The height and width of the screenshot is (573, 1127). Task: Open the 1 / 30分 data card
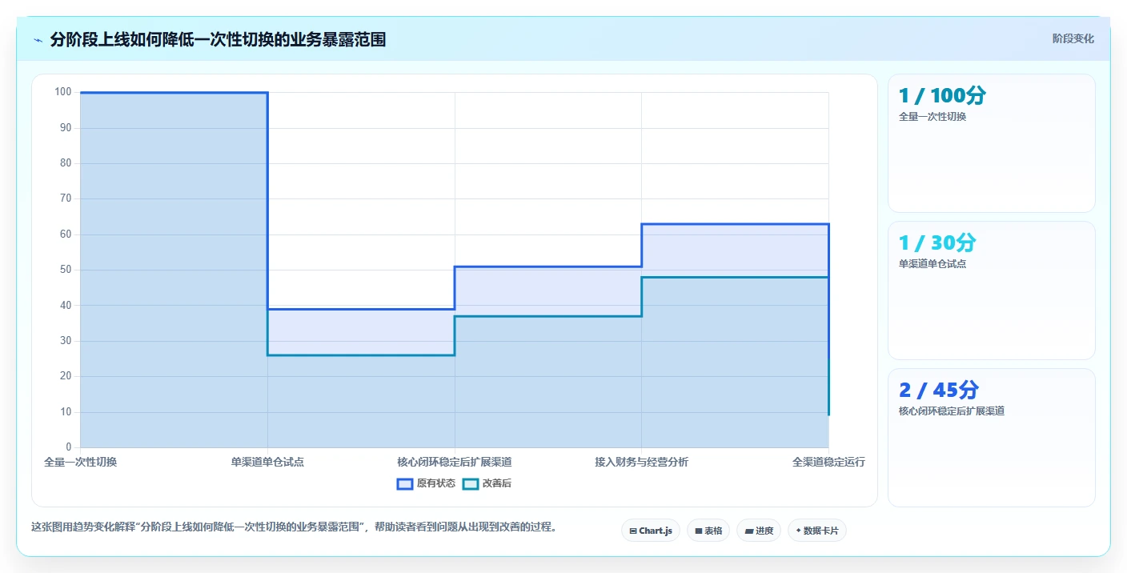[x=991, y=291]
